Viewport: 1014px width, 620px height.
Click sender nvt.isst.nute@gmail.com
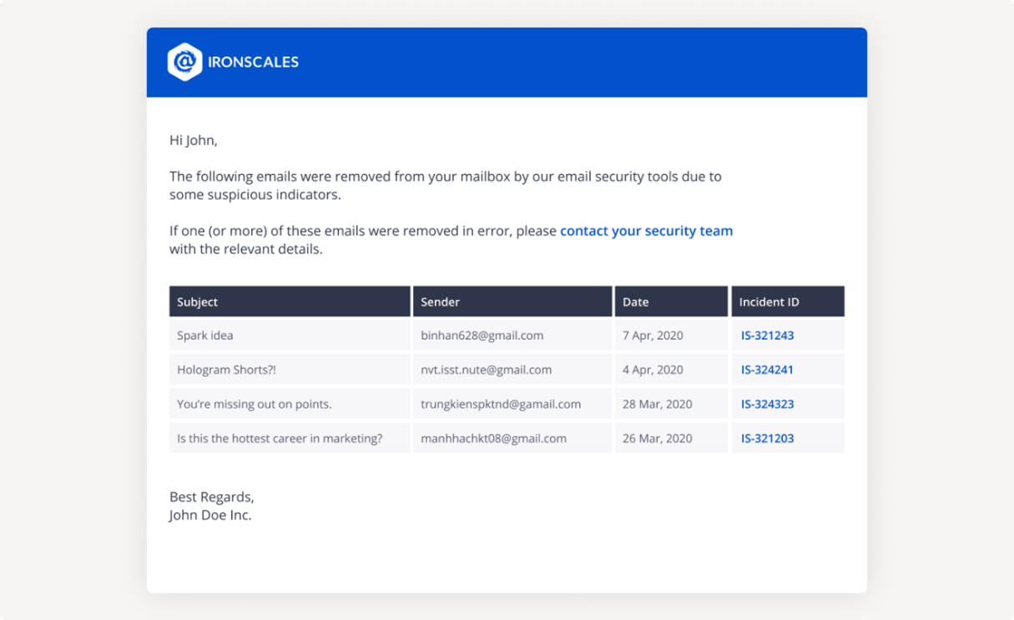pyautogui.click(x=486, y=370)
